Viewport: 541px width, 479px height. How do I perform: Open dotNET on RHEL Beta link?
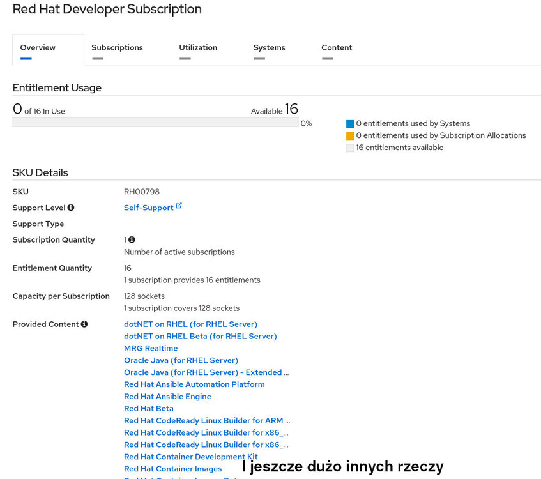pos(200,336)
